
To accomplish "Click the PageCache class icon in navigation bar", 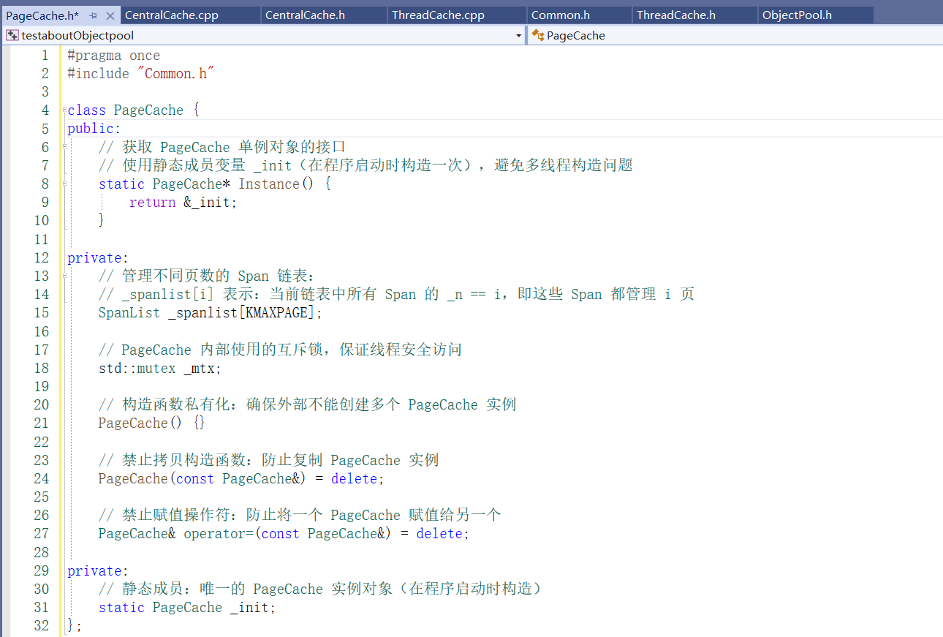I will pos(538,35).
